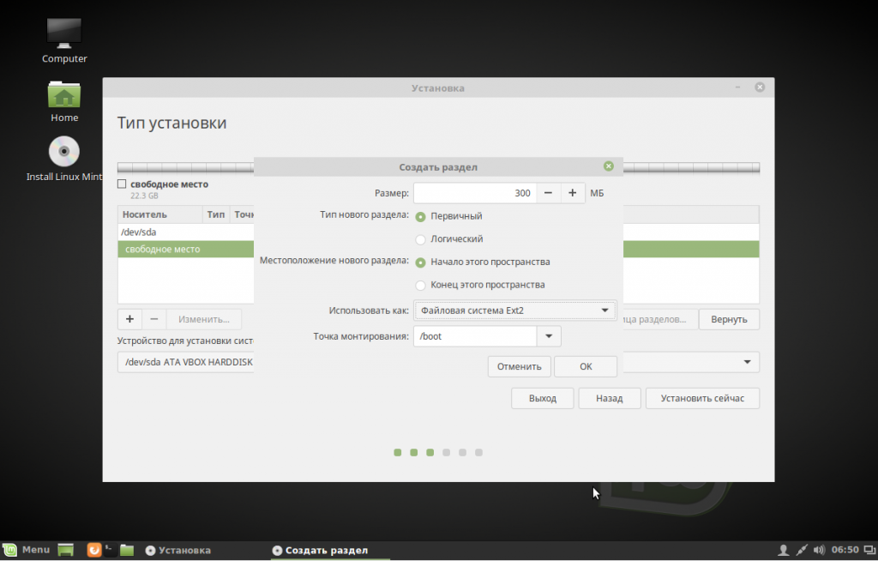
Task: Choose Конец этого пространства for partition location
Action: click(x=420, y=285)
